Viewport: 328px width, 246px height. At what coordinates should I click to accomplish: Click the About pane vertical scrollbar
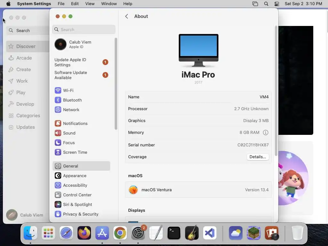click(x=276, y=91)
